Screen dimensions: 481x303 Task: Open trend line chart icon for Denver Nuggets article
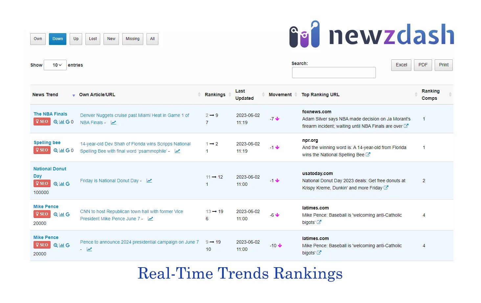click(113, 122)
